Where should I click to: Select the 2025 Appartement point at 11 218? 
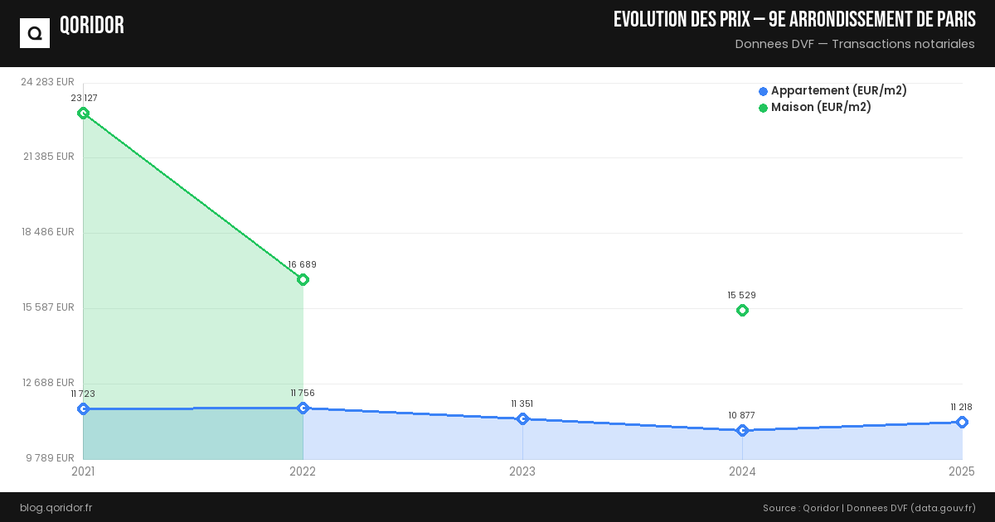tap(962, 422)
